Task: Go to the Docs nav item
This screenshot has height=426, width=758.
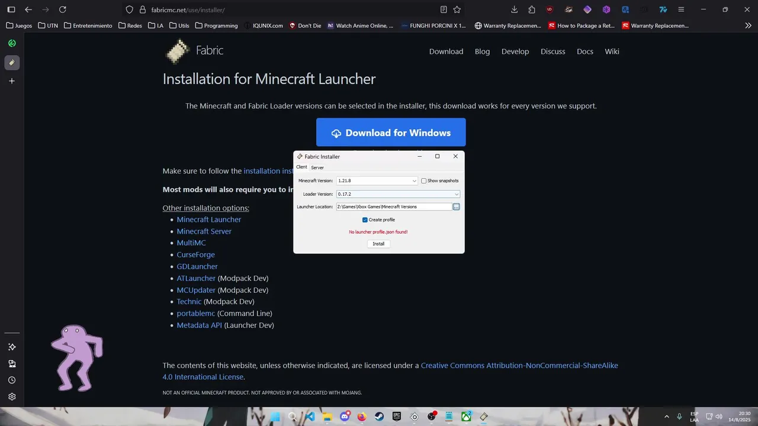Action: [x=584, y=51]
